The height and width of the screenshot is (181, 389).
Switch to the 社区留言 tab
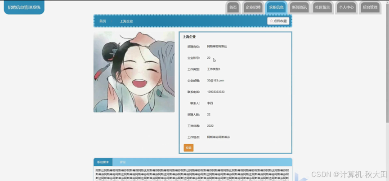point(322,7)
